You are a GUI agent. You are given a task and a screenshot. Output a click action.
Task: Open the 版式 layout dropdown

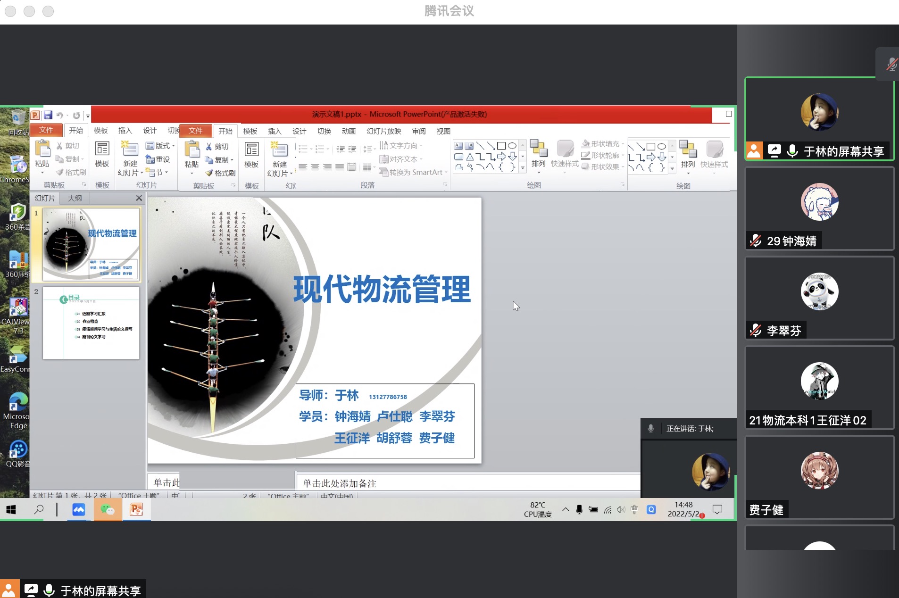coord(160,146)
